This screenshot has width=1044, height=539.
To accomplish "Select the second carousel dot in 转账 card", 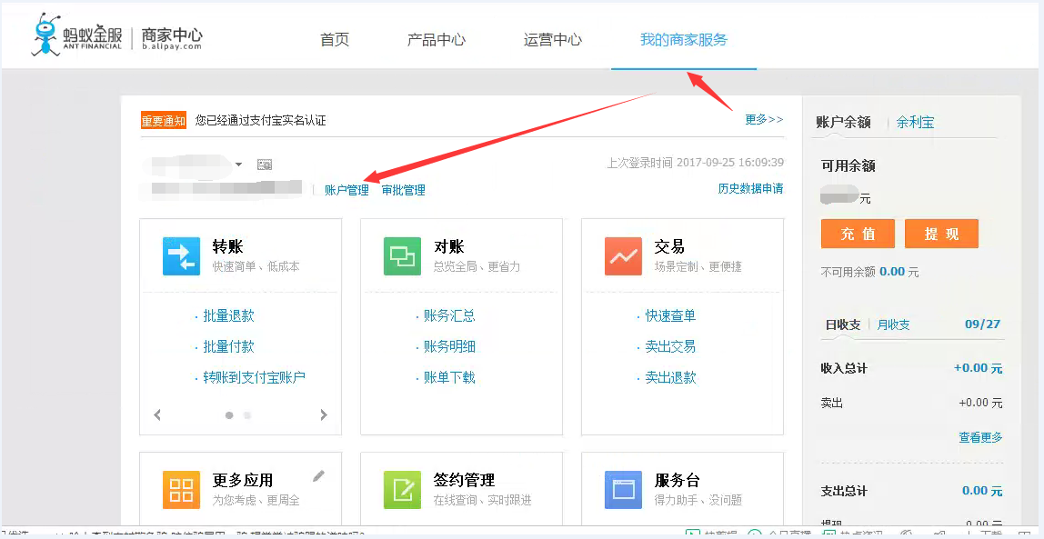I will (x=247, y=415).
